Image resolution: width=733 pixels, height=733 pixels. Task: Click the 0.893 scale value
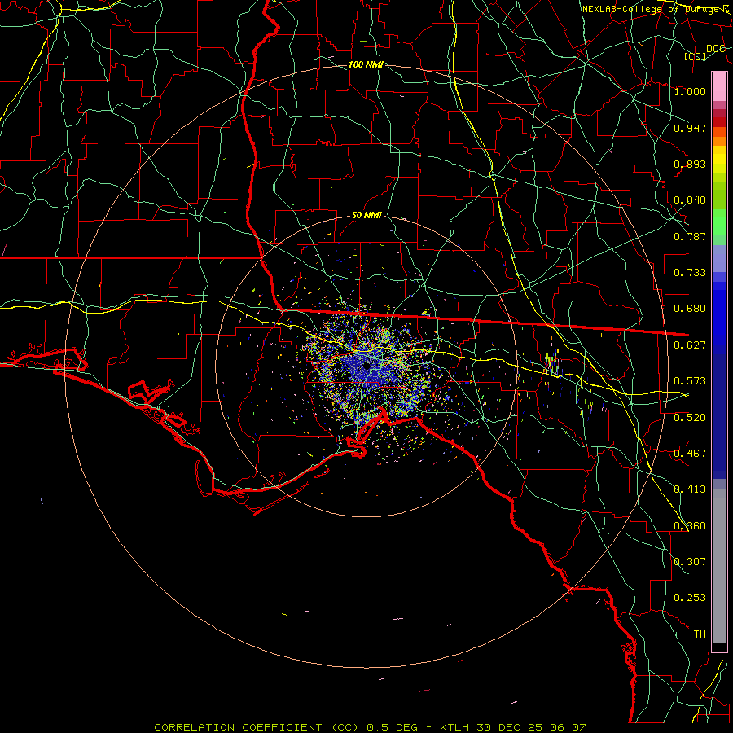coord(690,164)
